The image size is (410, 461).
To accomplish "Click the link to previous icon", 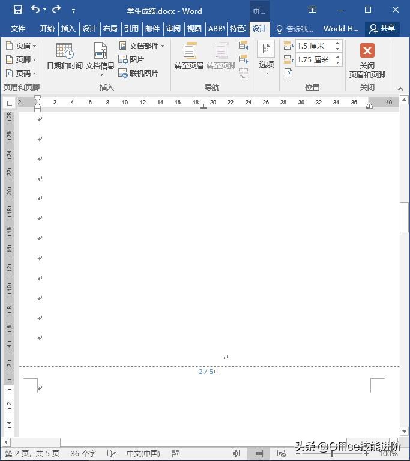I will tap(243, 73).
